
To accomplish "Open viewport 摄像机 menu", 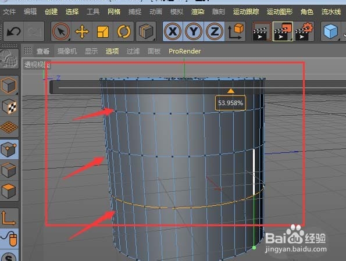I will click(x=67, y=51).
